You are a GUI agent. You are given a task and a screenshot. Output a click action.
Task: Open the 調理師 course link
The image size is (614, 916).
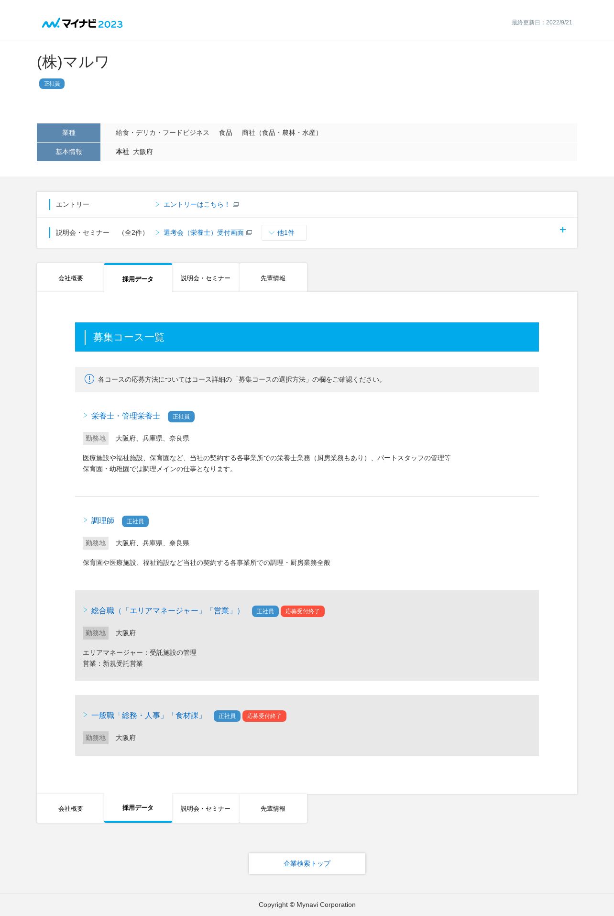point(102,520)
